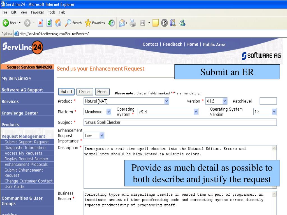Open the View menu
Viewport: 287px width, 215px height.
click(x=24, y=12)
